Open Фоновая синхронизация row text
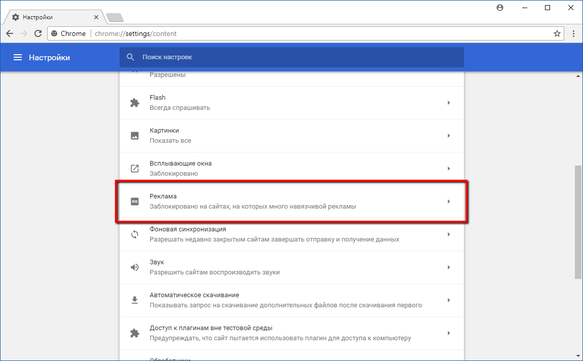Image resolution: width=583 pixels, height=361 pixels. (292, 234)
